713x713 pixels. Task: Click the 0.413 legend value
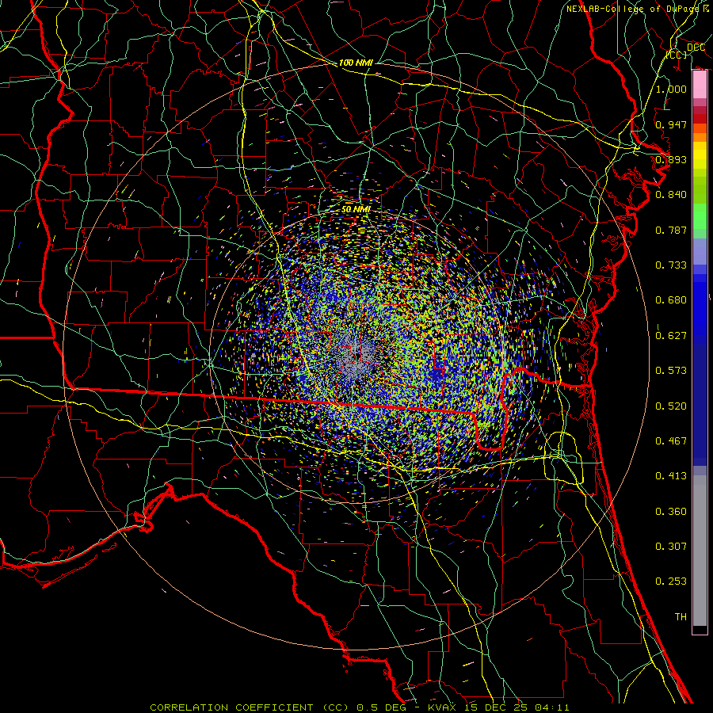click(671, 476)
